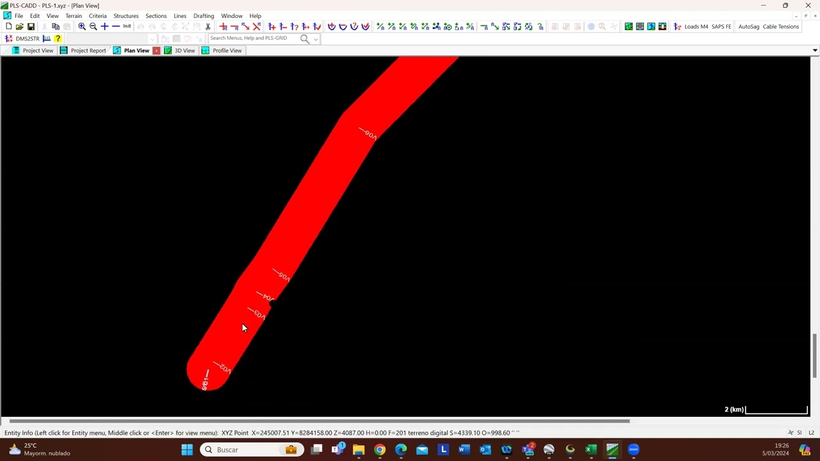Viewport: 820px width, 461px height.
Task: Click the scissors cut icon
Action: 208,26
